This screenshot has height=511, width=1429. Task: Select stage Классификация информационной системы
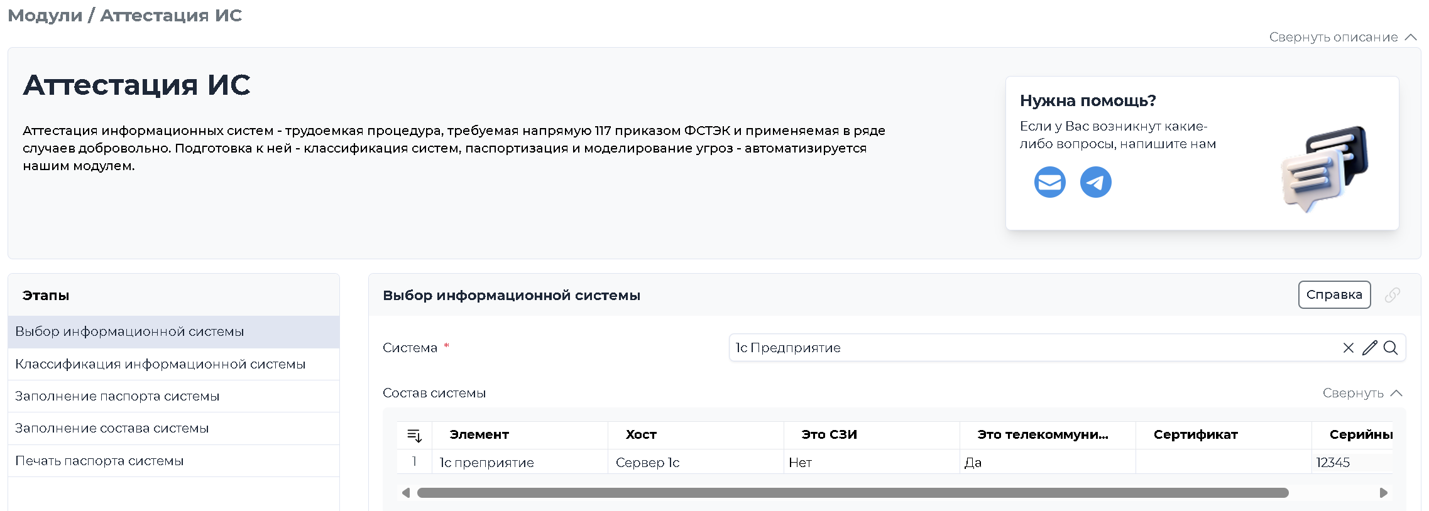point(160,364)
